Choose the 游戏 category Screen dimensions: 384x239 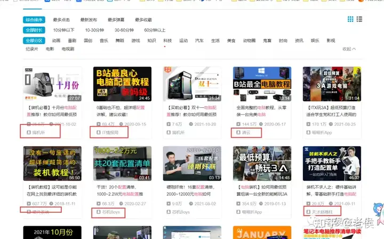(x=135, y=41)
